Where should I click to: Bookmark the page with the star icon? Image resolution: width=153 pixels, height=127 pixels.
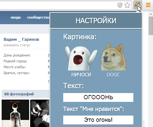127,5
